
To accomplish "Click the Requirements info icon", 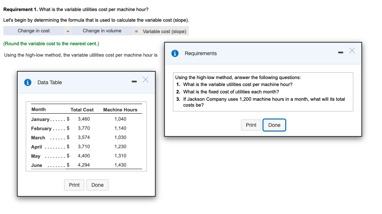I will click(x=174, y=53).
